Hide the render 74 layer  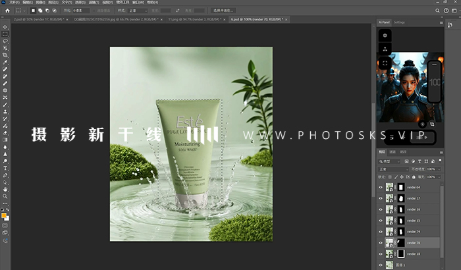click(x=381, y=232)
